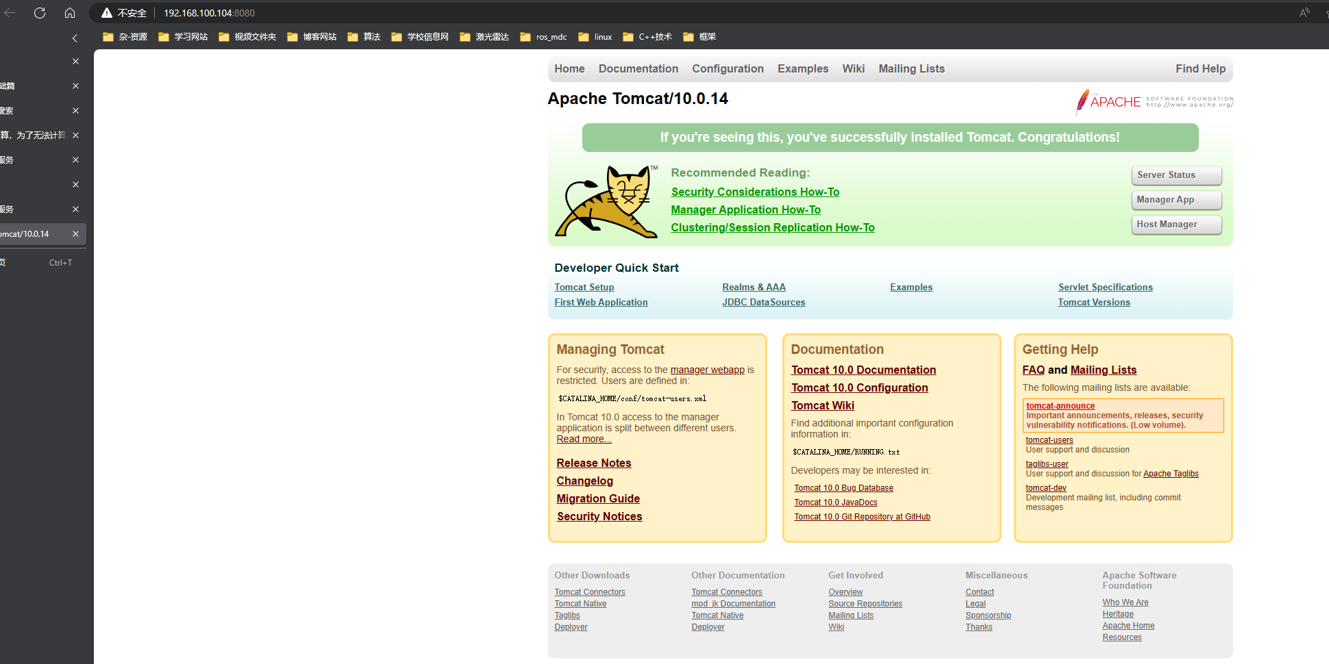Image resolution: width=1329 pixels, height=664 pixels.
Task: Open Tomcat 10.0 Configuration link
Action: point(859,388)
